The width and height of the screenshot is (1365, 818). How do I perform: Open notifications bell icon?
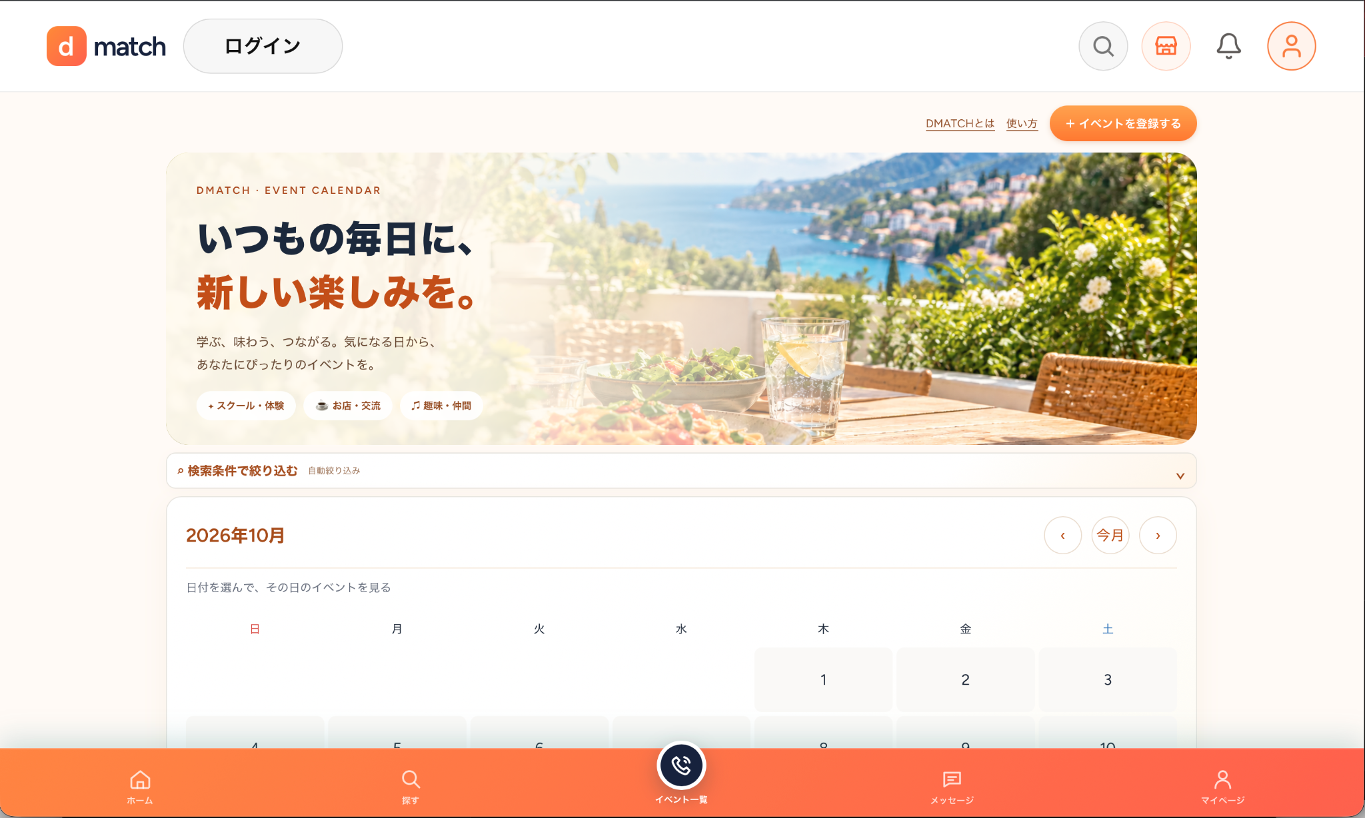coord(1228,46)
